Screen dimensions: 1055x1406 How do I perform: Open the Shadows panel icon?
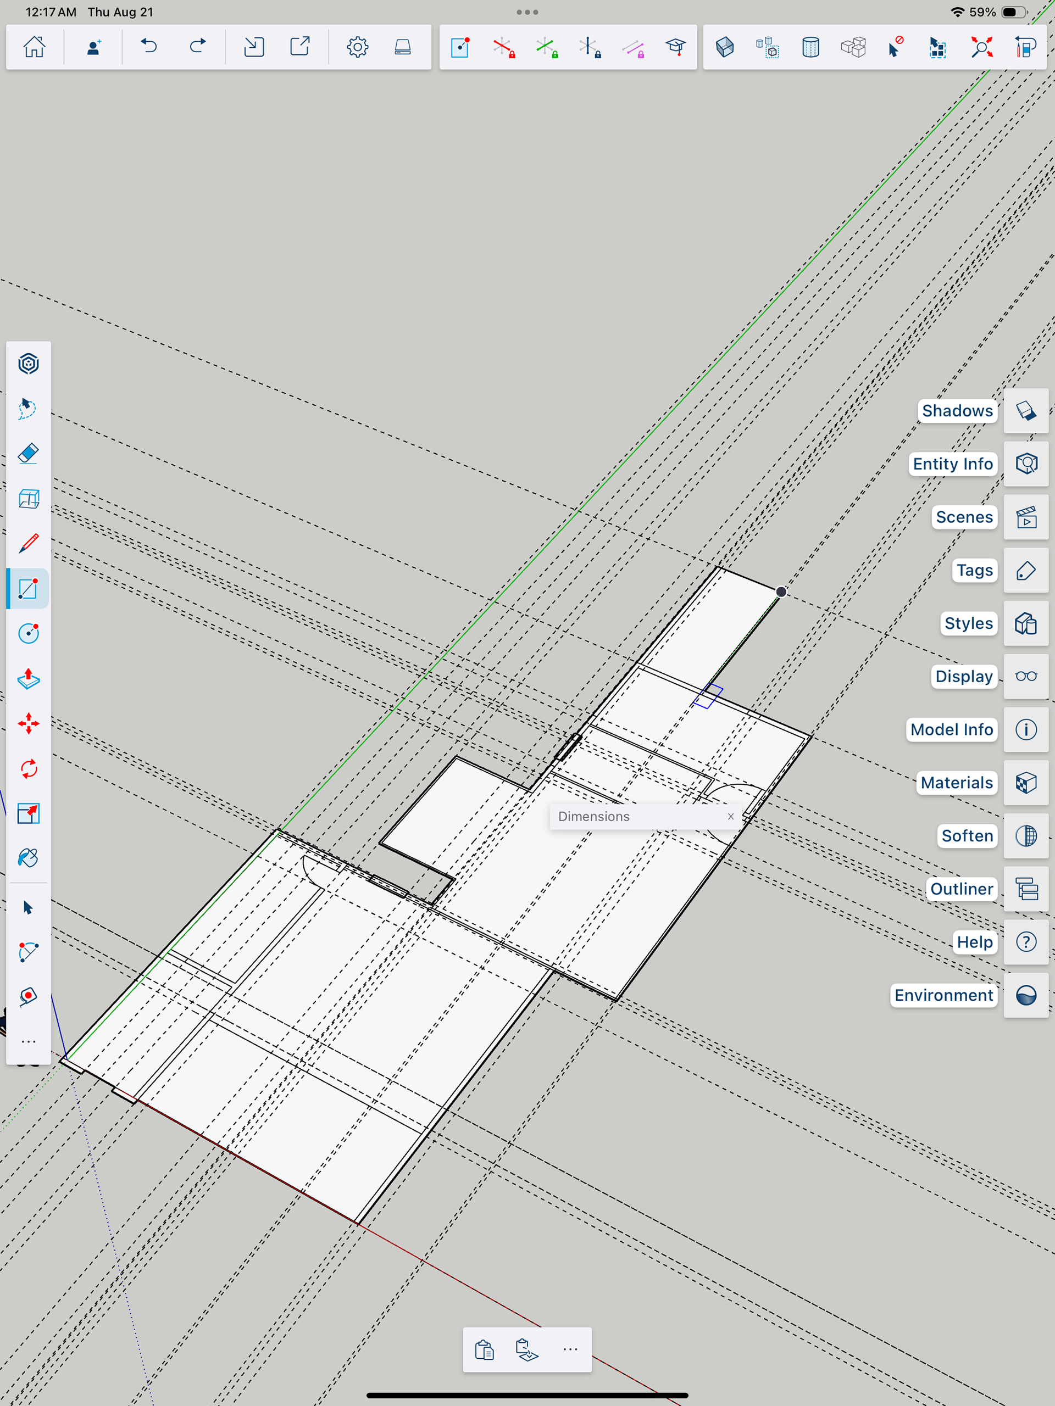1026,411
